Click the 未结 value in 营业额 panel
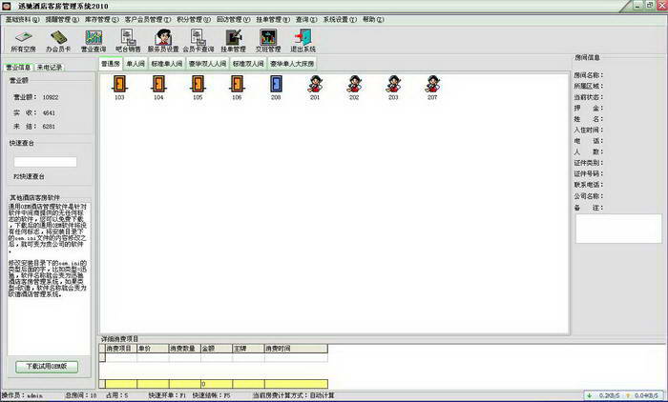The height and width of the screenshot is (402, 668). click(x=49, y=127)
